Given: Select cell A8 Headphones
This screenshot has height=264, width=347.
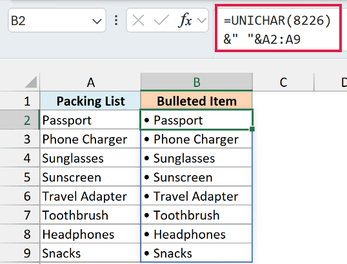Looking at the screenshot, I should click(x=90, y=234).
